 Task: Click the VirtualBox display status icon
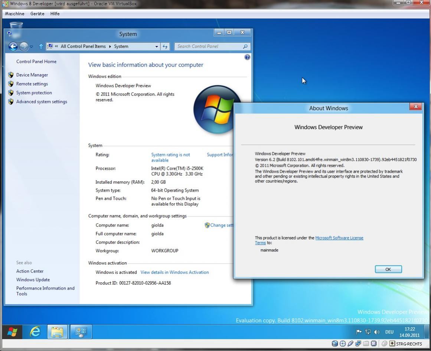pyautogui.click(x=373, y=344)
